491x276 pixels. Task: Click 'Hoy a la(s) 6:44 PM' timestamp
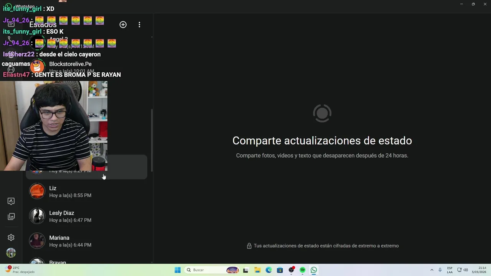tap(70, 245)
